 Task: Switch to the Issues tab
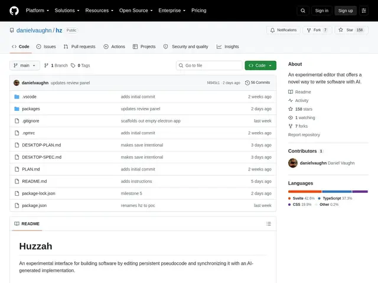pyautogui.click(x=46, y=47)
